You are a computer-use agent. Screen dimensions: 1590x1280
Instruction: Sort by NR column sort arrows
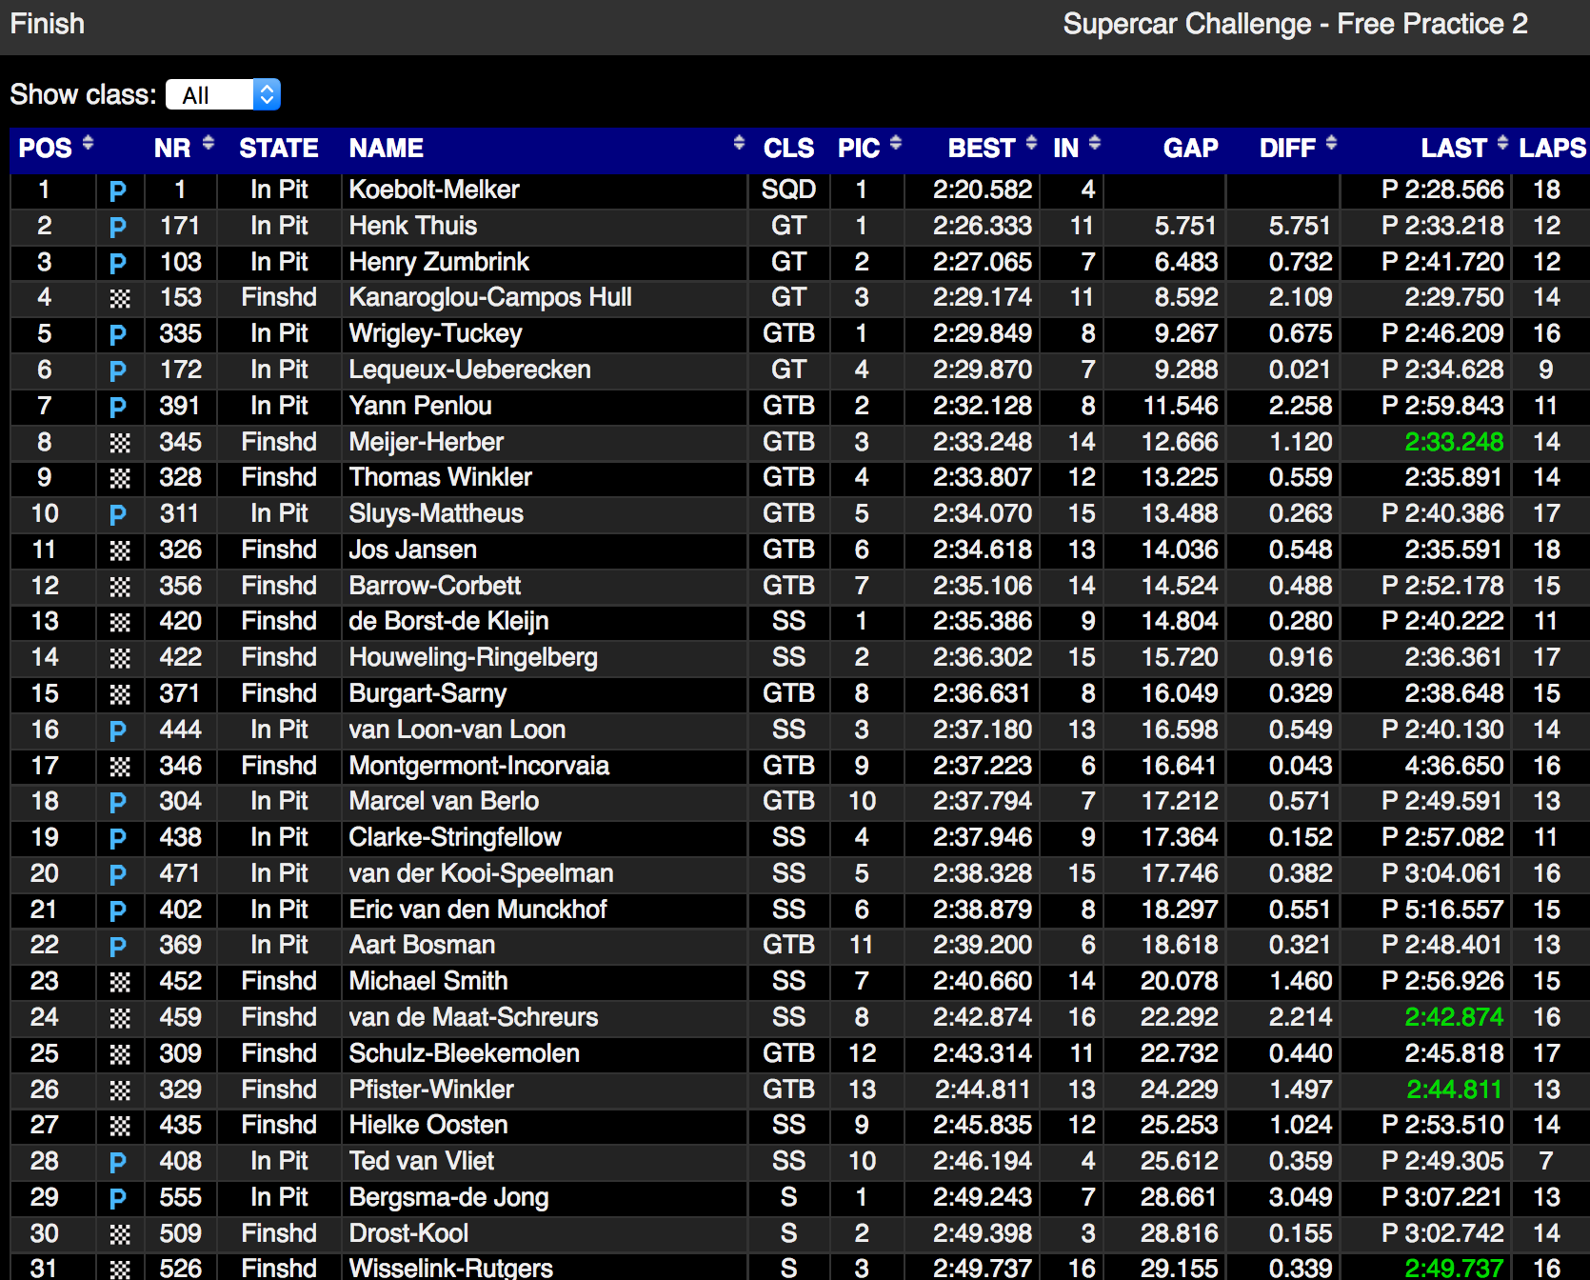click(208, 143)
